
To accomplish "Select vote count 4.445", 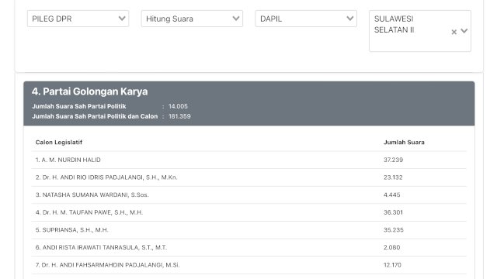I will [x=391, y=195].
